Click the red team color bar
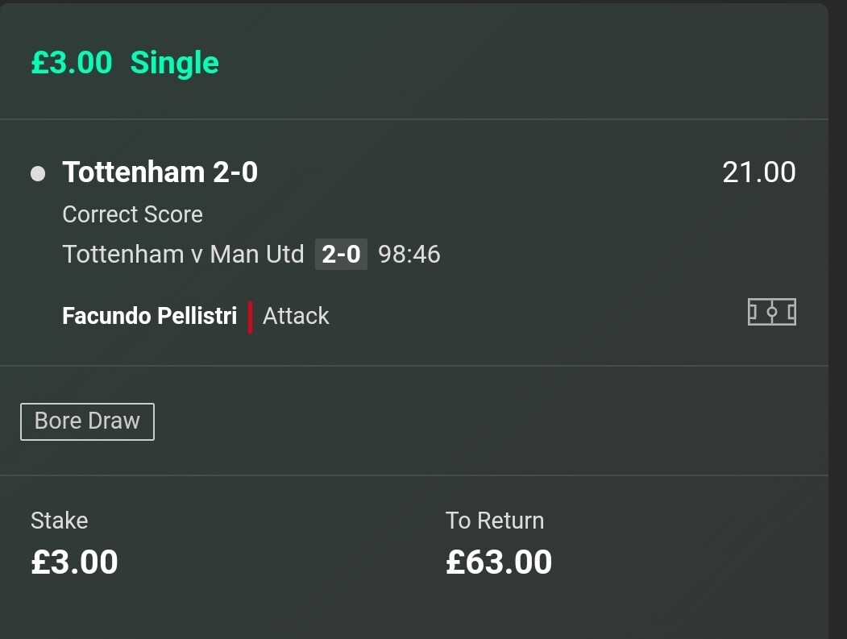Viewport: 847px width, 639px height. click(250, 317)
